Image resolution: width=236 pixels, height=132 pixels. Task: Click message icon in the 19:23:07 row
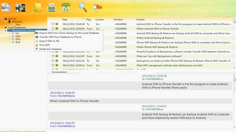click(x=57, y=56)
